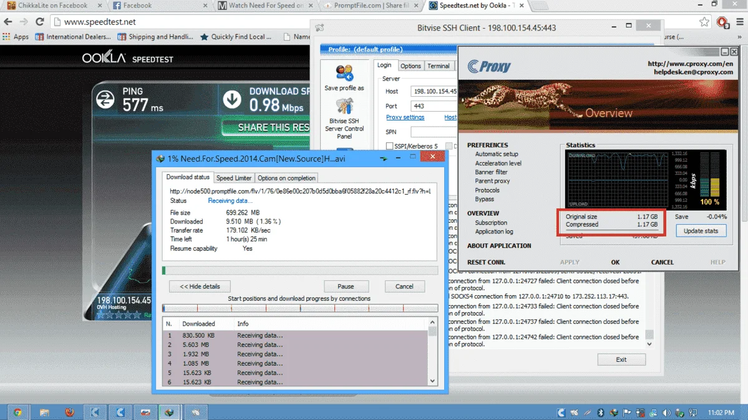Click the IDM download progress bar

(x=300, y=271)
